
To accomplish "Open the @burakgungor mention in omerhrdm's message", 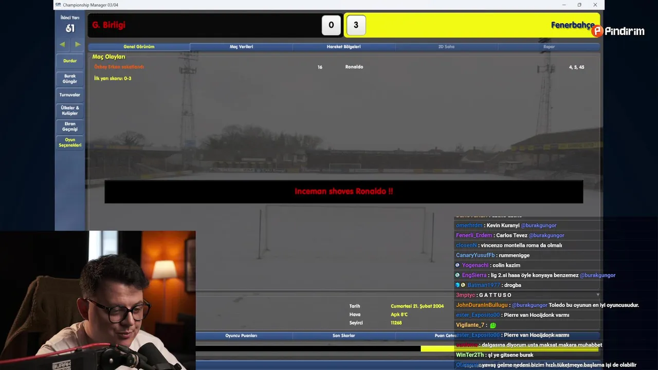I will 539,225.
